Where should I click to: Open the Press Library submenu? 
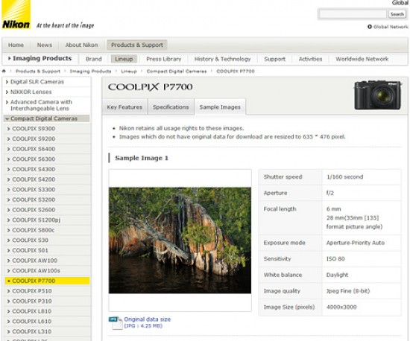(x=164, y=59)
